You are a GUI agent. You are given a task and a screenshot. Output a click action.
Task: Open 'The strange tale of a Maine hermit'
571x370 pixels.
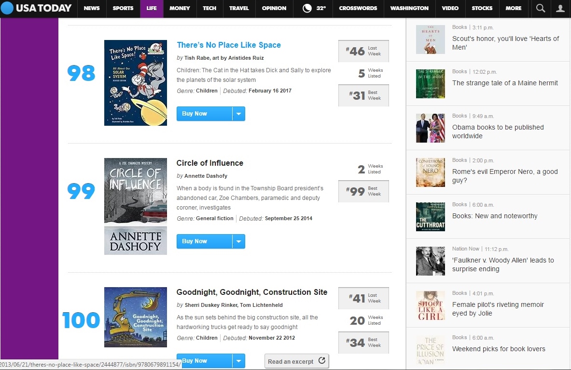pyautogui.click(x=505, y=83)
